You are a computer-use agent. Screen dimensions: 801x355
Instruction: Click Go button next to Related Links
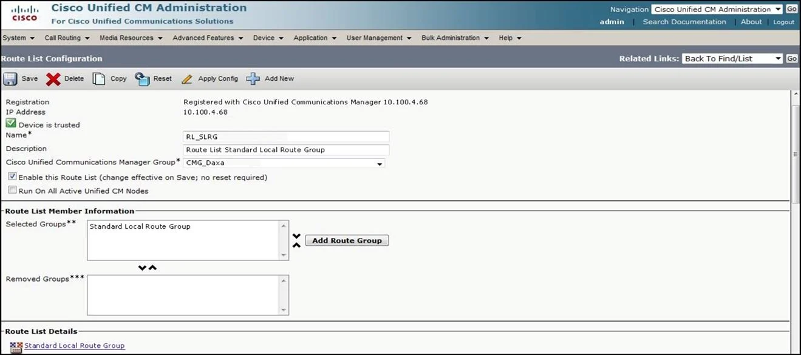[792, 58]
